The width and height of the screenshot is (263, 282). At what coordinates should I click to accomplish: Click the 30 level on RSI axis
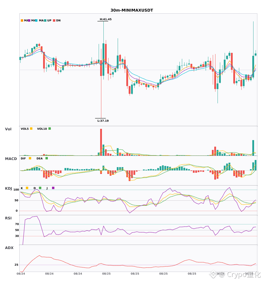17,236
